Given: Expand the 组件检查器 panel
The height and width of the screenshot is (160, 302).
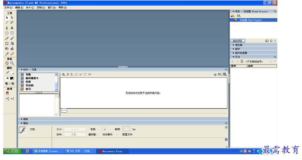Looking at the screenshot, I should (x=233, y=53).
